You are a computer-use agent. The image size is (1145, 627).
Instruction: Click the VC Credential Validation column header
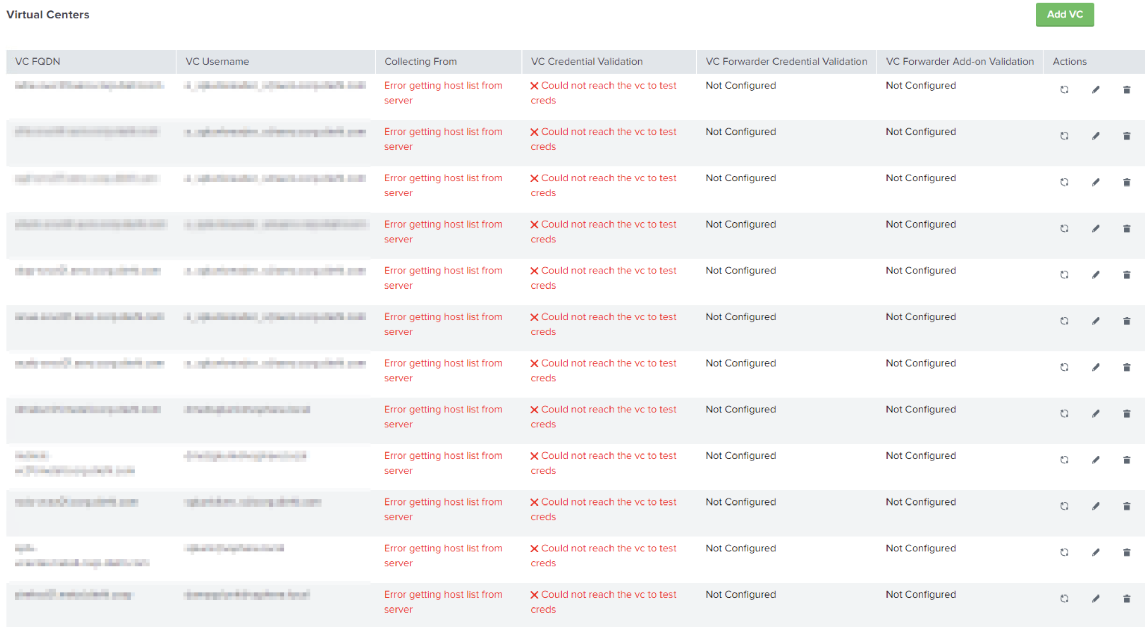[587, 61]
